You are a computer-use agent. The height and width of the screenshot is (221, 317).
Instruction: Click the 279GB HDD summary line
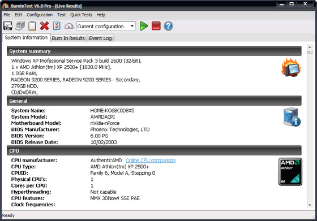click(x=25, y=86)
